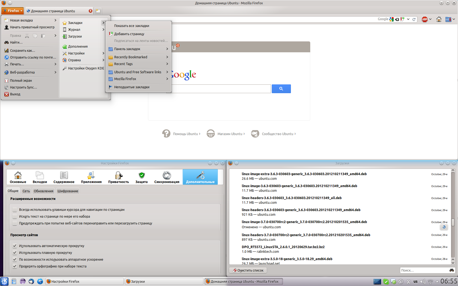The height and width of the screenshot is (286, 458).
Task: Open Журнал menu entry
Action: [x=83, y=30]
